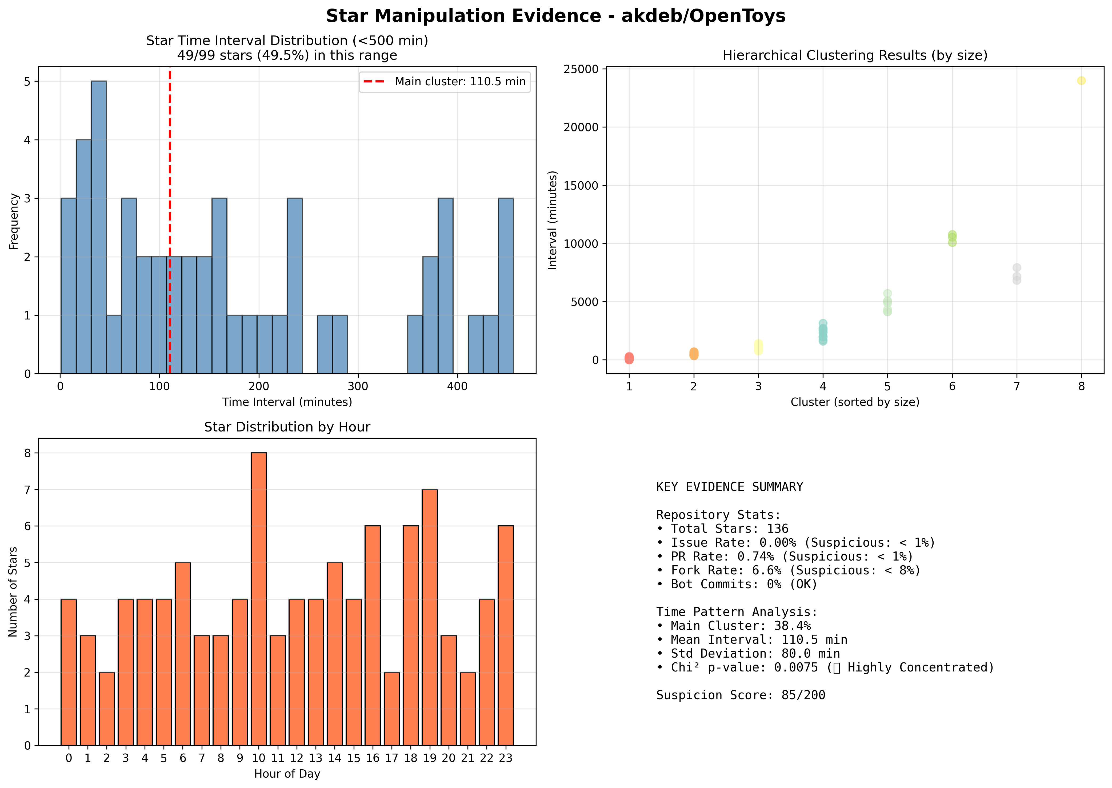This screenshot has height=788, width=1112.
Task: Click the yellow cluster 8 point near 24000
Action: (1081, 81)
